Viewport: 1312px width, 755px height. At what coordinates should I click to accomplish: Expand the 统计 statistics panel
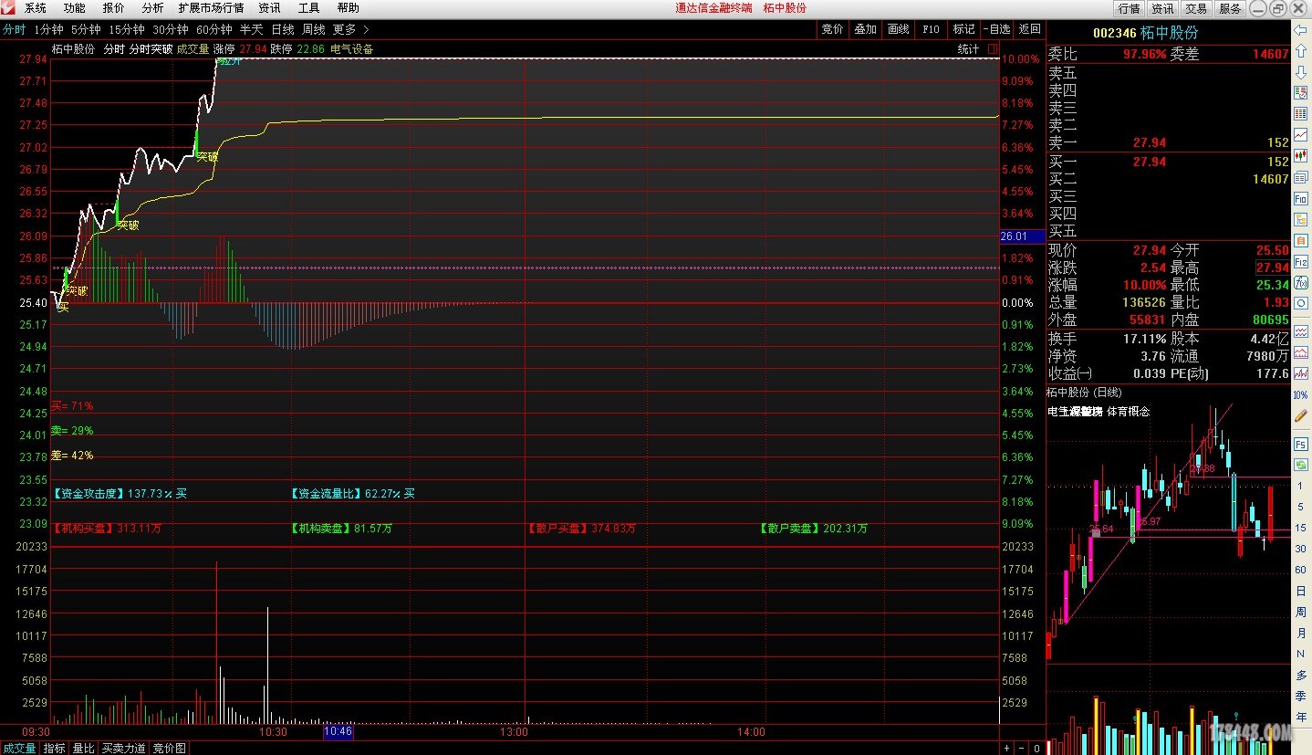pyautogui.click(x=968, y=48)
